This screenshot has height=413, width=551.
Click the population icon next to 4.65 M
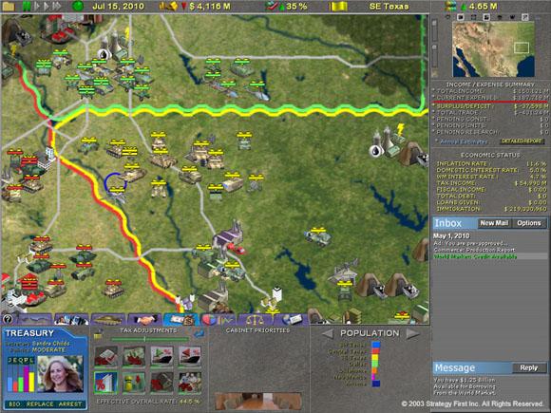(450, 6)
